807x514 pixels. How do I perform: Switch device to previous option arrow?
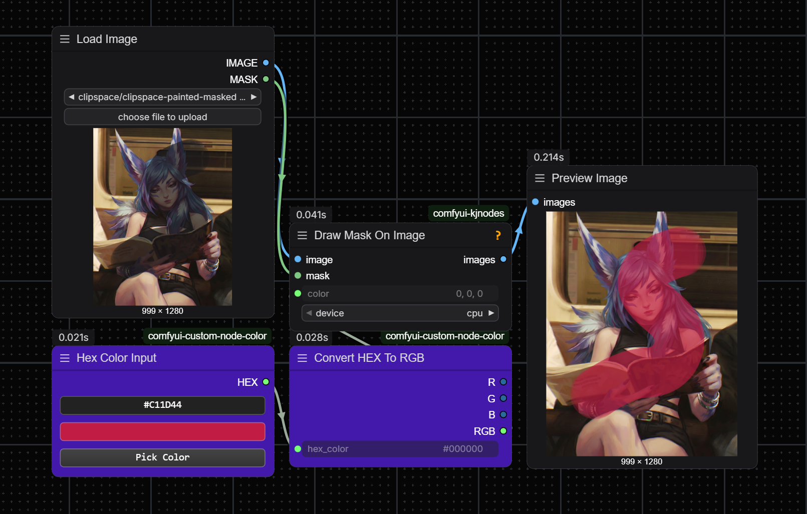point(309,313)
